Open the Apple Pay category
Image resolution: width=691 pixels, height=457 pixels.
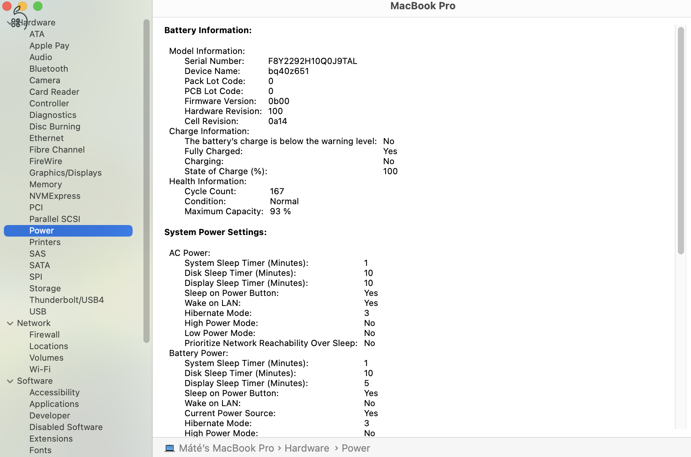pos(49,46)
